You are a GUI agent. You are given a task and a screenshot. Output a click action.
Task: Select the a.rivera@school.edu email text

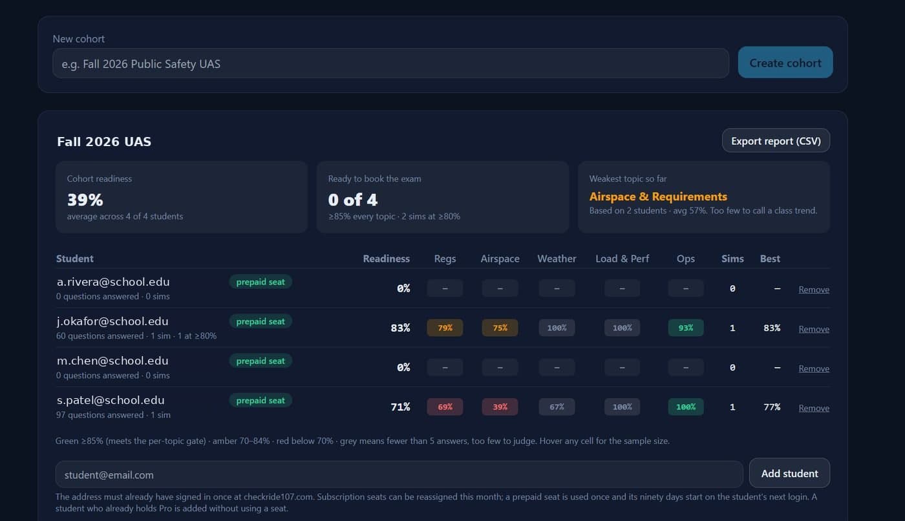(113, 282)
